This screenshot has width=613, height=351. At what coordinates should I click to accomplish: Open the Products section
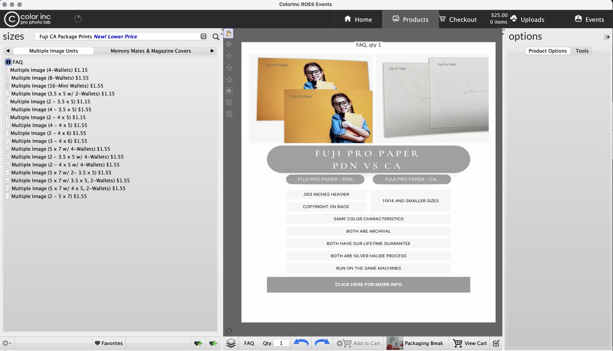click(410, 19)
